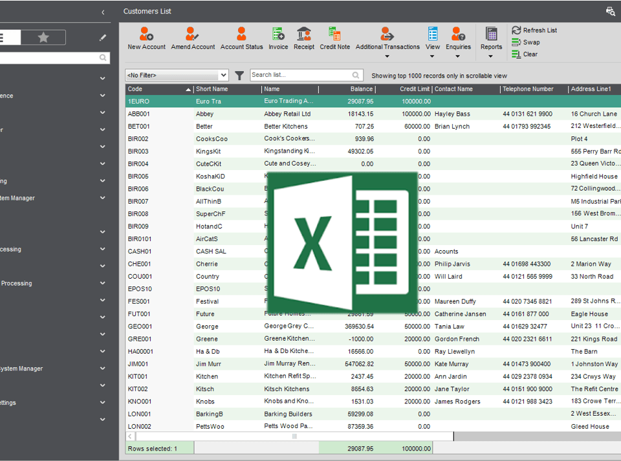Click address Gleed House

pos(590,427)
